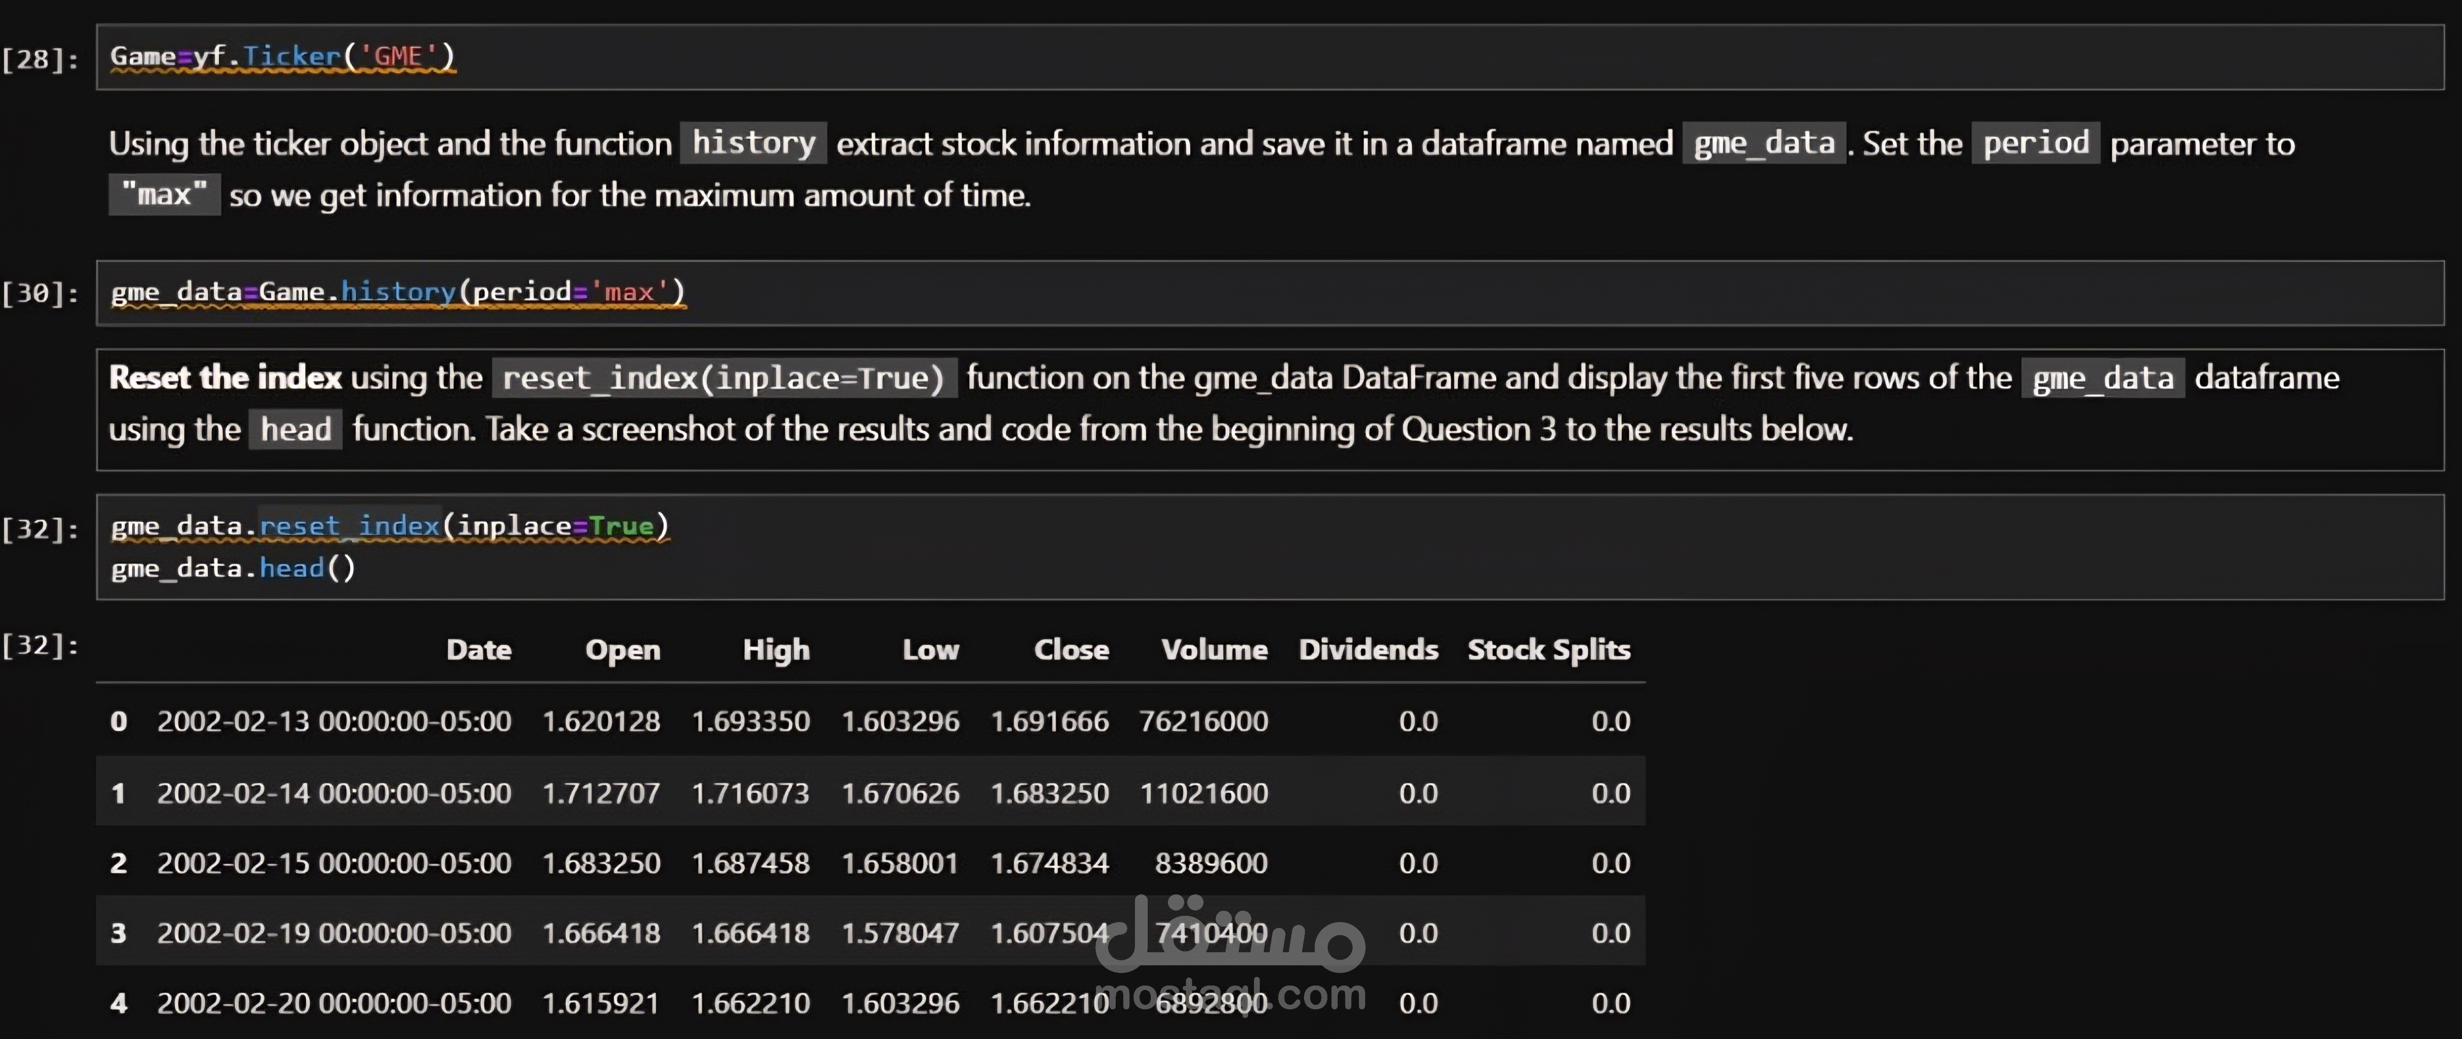Click the code cell containing Game=yf.Ticker('GME')

click(1270, 57)
